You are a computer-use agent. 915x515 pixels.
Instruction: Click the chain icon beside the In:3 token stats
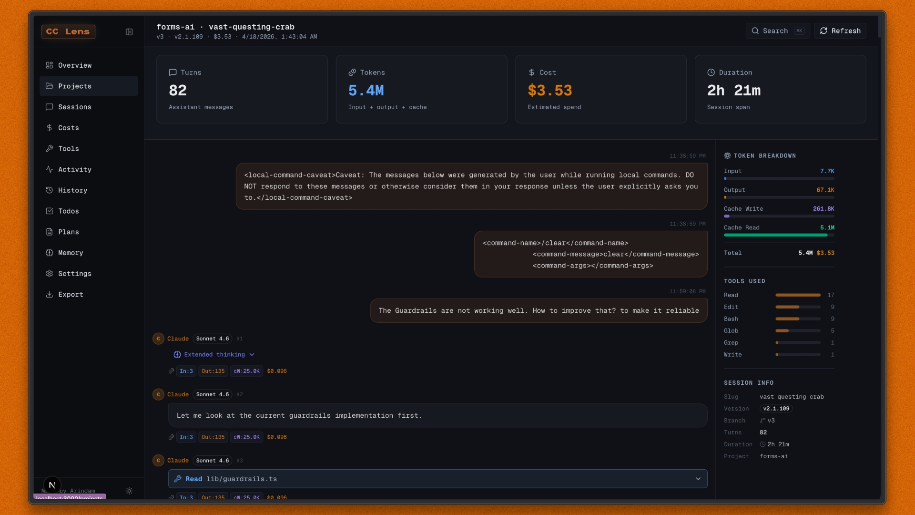click(171, 371)
